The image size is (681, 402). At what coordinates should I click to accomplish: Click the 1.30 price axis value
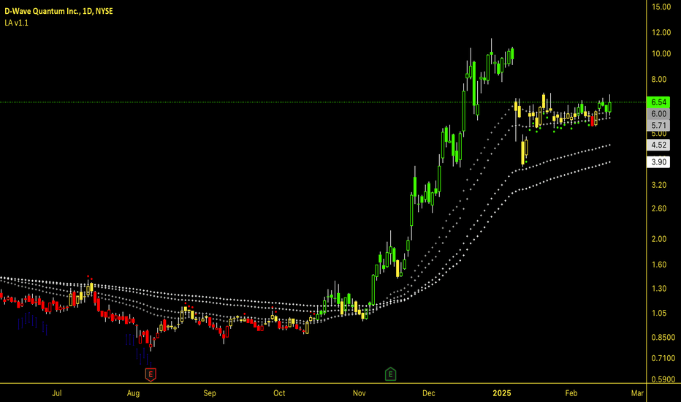[x=658, y=289]
